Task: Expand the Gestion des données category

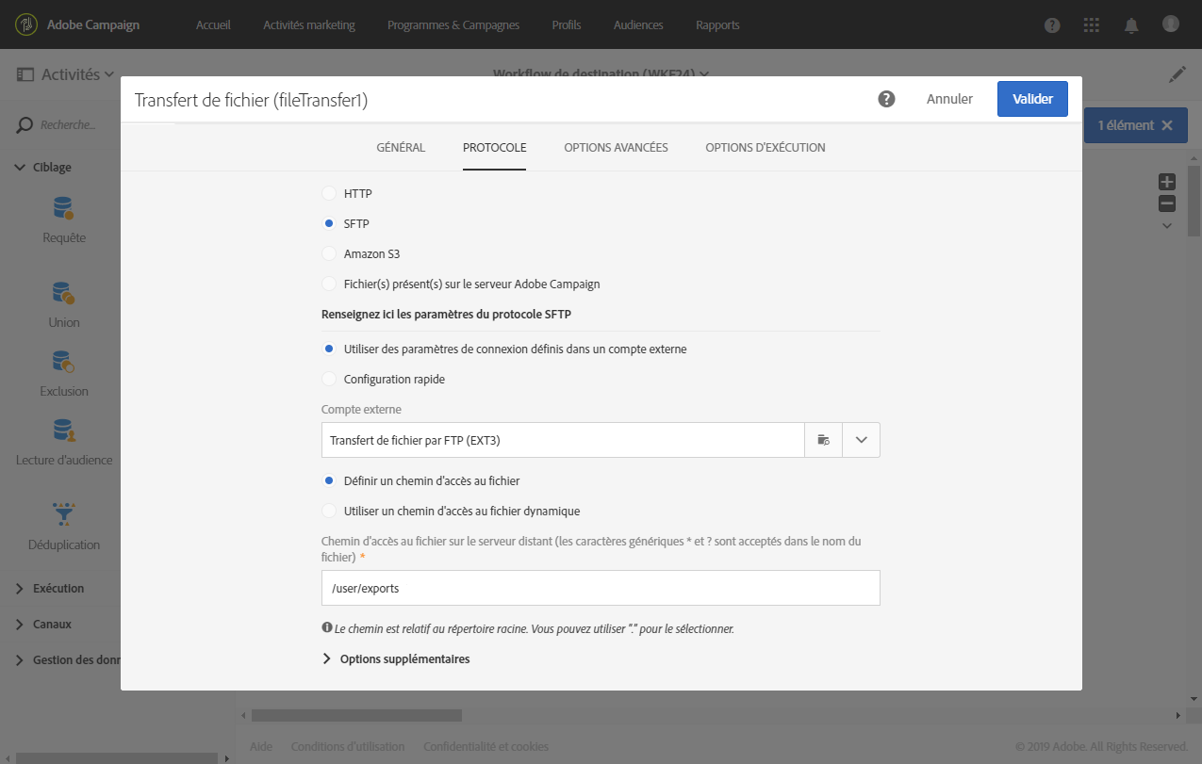Action: pyautogui.click(x=21, y=660)
